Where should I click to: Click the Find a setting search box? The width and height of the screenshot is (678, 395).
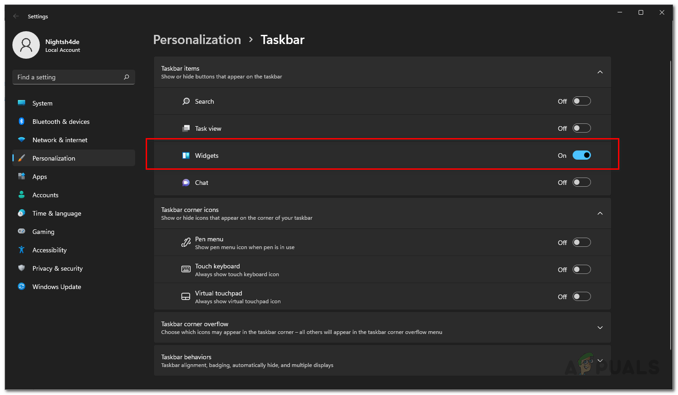point(69,77)
